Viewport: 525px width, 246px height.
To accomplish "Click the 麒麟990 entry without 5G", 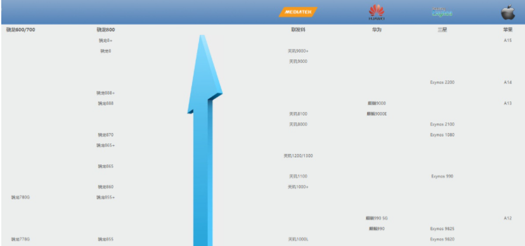I will (377, 229).
